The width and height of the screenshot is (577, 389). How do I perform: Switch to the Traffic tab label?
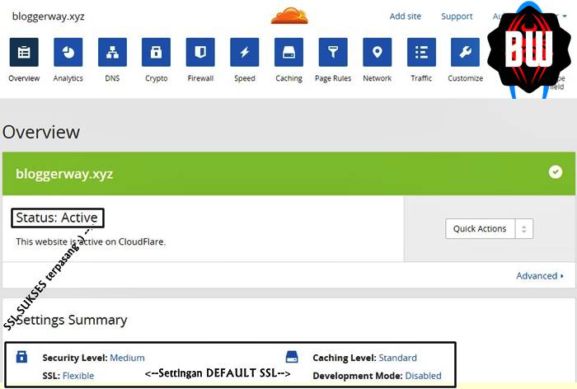421,78
